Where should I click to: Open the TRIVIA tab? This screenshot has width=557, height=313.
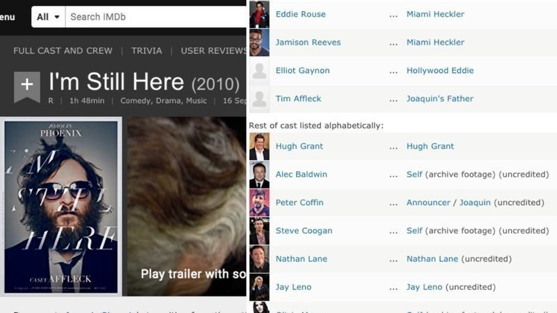(146, 51)
